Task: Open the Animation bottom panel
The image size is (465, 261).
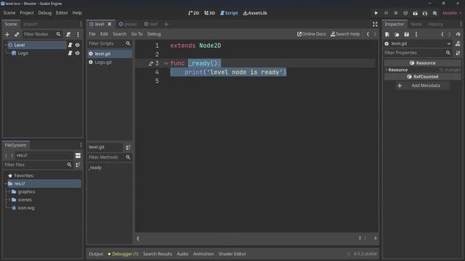Action: (x=203, y=254)
